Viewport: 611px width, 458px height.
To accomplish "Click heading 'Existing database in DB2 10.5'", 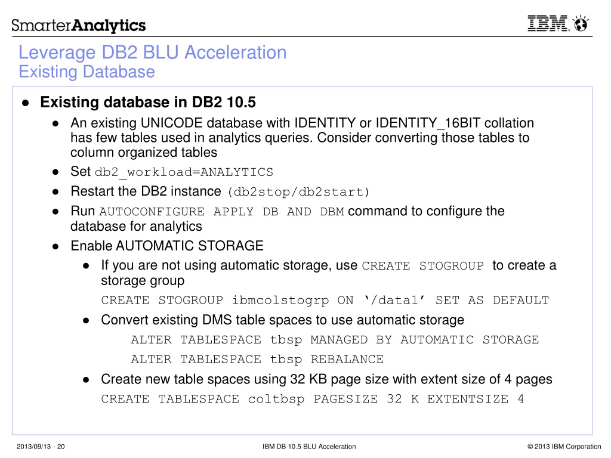I will [x=148, y=102].
